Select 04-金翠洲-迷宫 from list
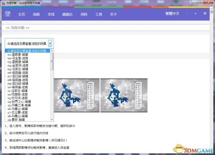 pyautogui.click(x=28, y=66)
